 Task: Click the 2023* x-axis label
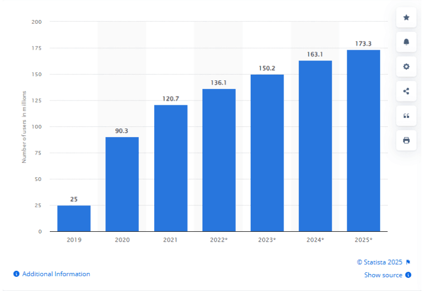tap(267, 240)
